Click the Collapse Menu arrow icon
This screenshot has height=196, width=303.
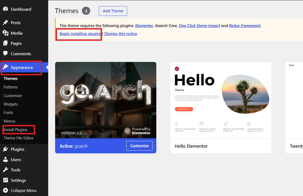(x=5, y=190)
